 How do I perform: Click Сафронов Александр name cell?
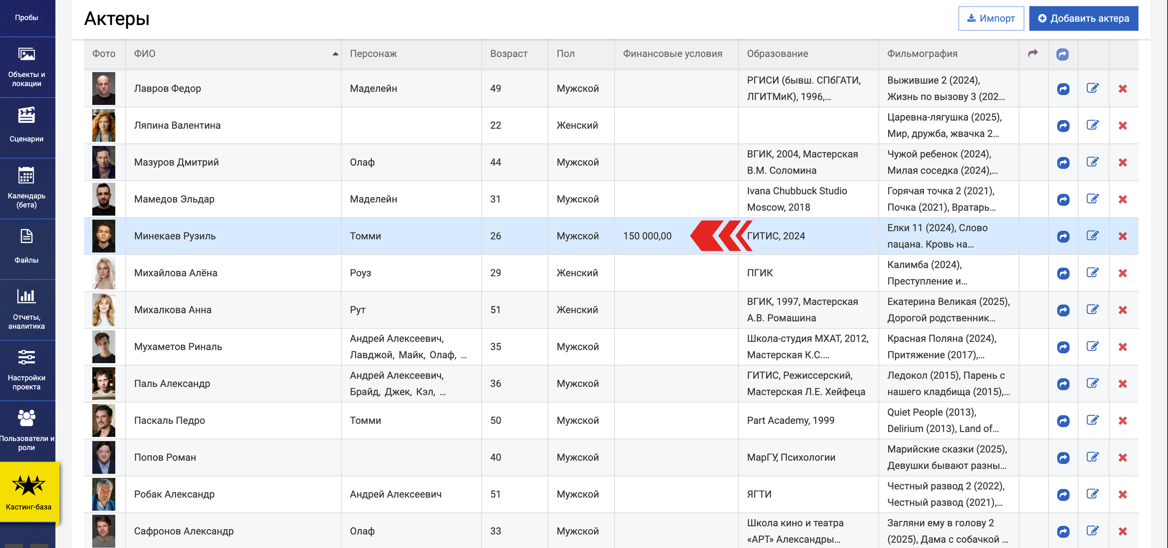(233, 531)
